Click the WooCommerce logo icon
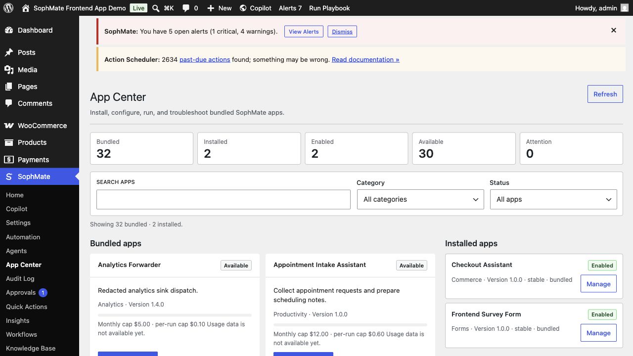The height and width of the screenshot is (356, 633). (x=9, y=126)
